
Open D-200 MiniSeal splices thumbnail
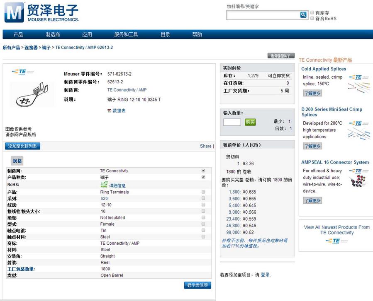point(359,133)
